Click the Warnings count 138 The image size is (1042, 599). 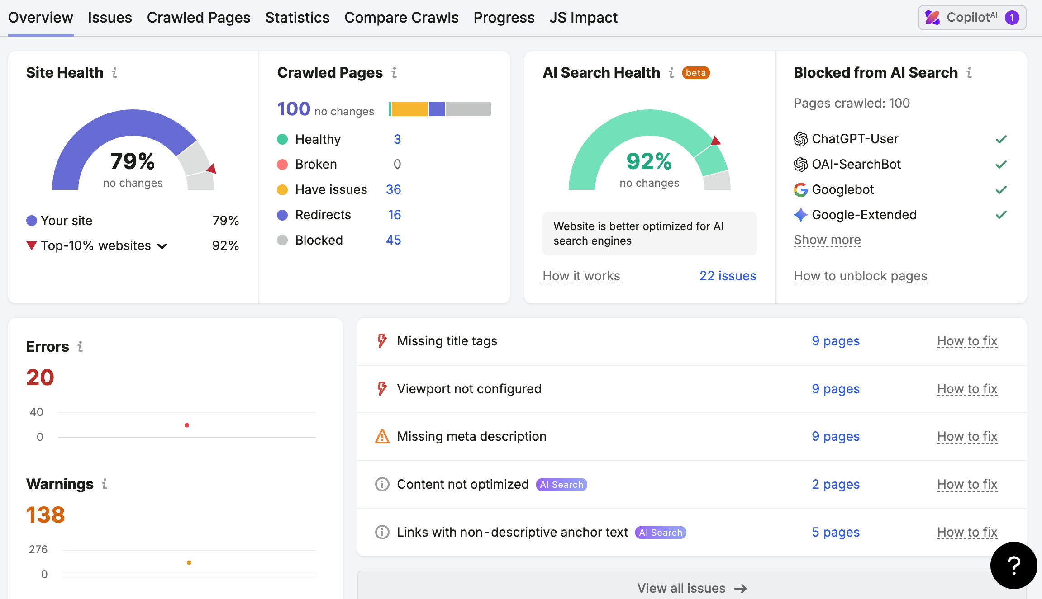(x=46, y=514)
